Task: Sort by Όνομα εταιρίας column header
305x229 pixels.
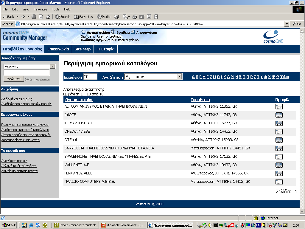Action: coord(79,100)
